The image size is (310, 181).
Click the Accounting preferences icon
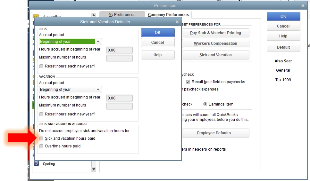(36, 16)
